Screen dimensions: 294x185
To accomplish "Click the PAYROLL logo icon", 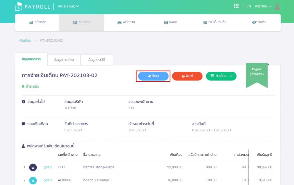I will click(19, 6).
